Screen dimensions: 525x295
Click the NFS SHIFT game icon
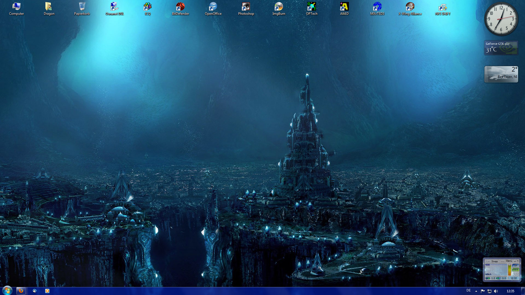pos(442,8)
